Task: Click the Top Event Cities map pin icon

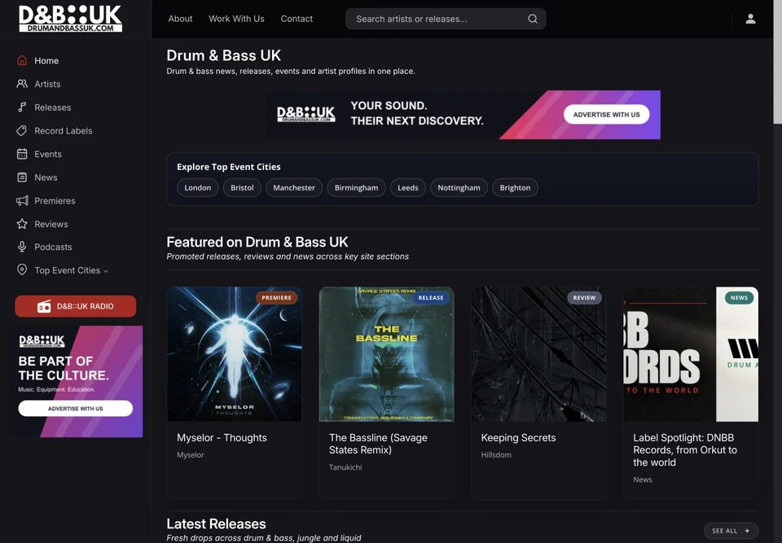Action: coord(22,269)
